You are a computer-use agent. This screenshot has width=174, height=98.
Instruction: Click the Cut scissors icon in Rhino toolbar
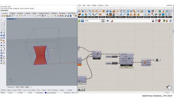15,16
